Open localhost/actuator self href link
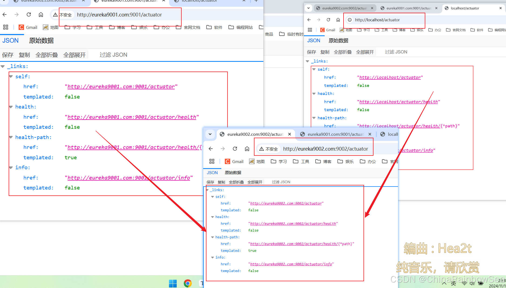 390,77
